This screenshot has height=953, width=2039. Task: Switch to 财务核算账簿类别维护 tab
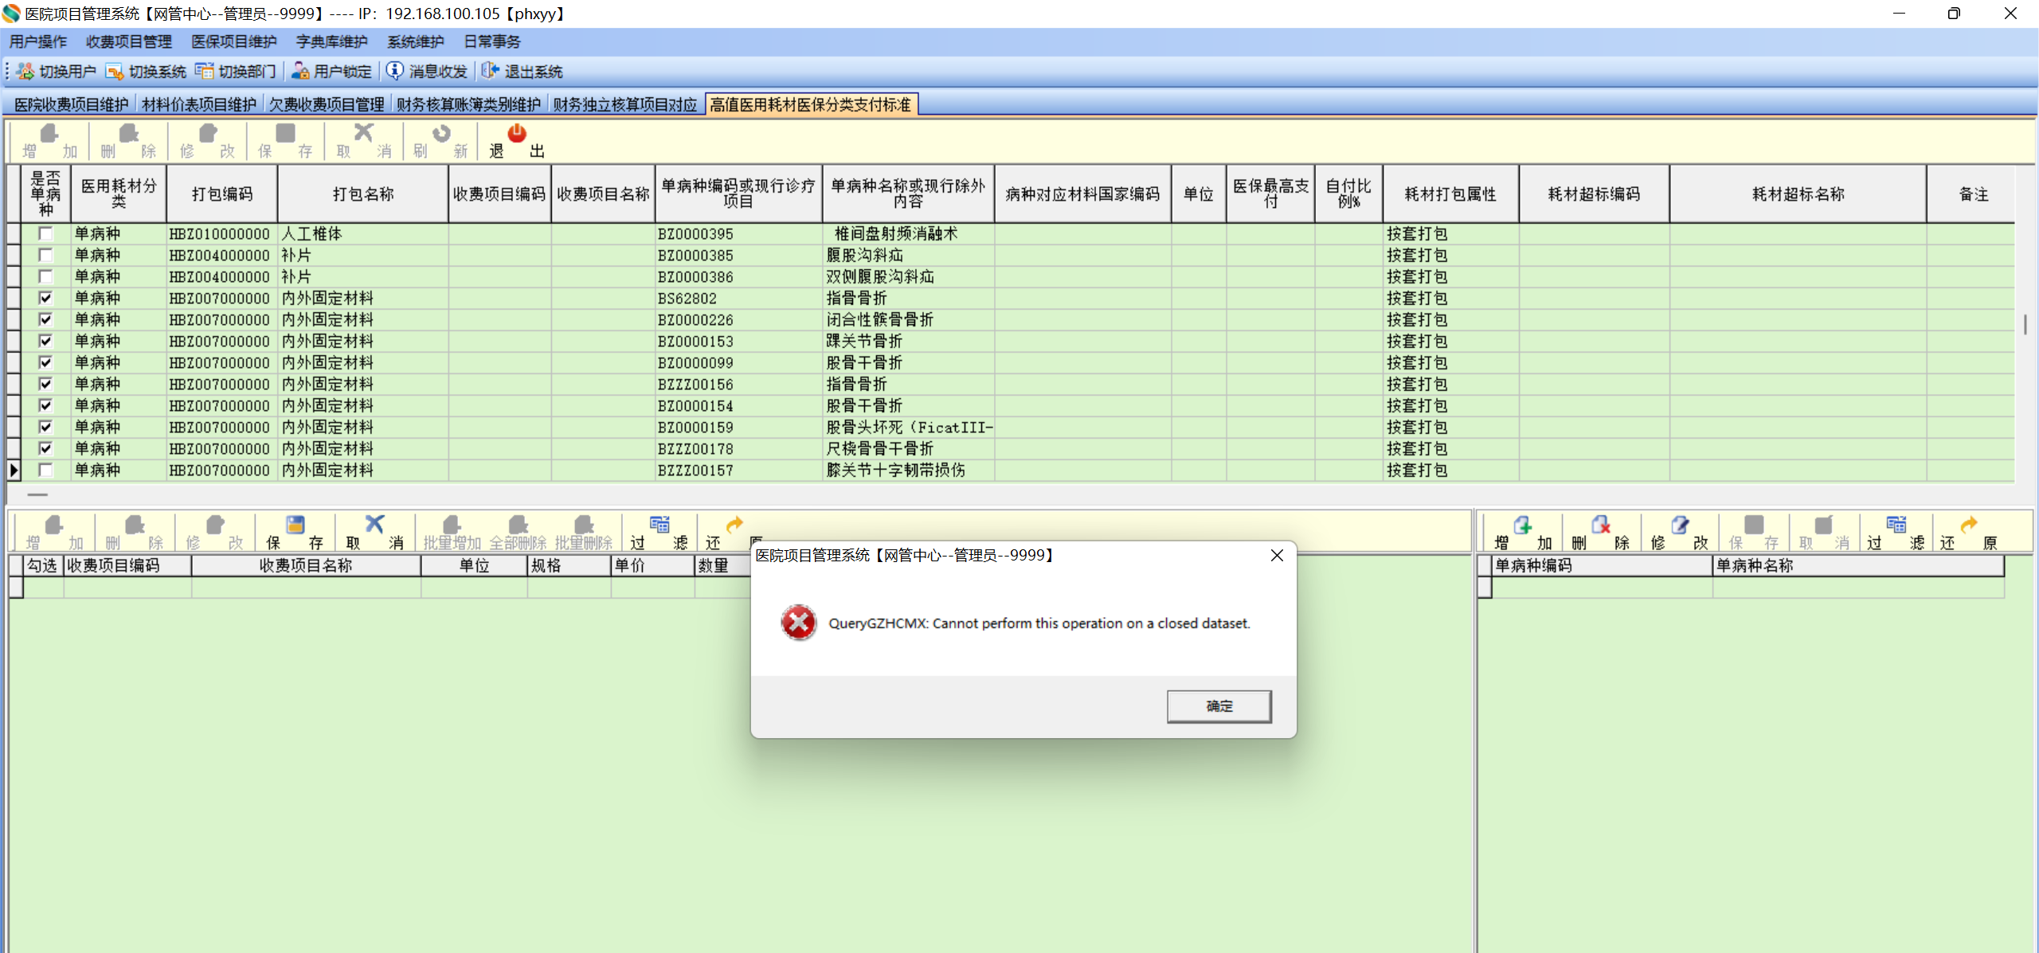click(468, 104)
